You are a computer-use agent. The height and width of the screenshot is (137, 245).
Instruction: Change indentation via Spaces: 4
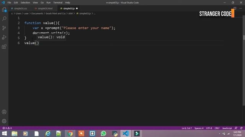point(199,128)
